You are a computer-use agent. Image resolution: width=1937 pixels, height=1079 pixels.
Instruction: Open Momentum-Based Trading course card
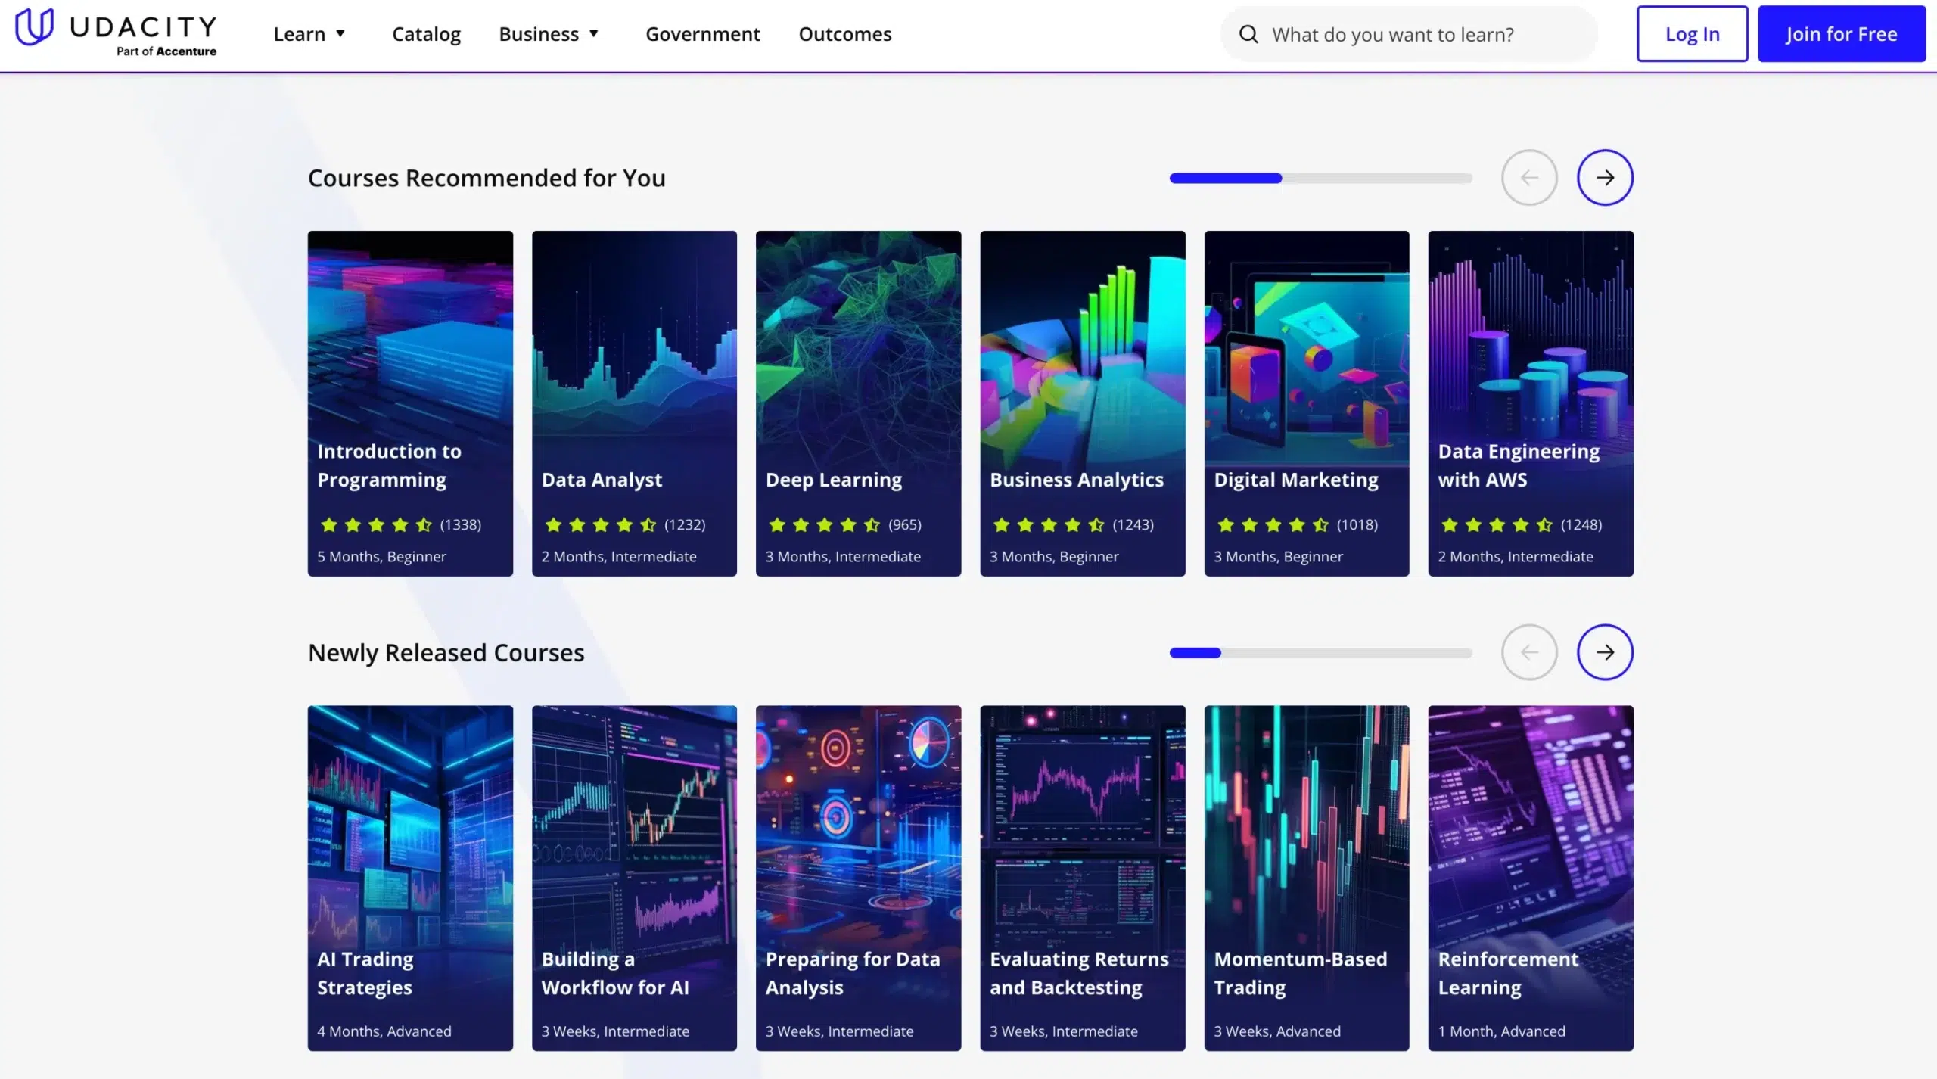pyautogui.click(x=1307, y=878)
